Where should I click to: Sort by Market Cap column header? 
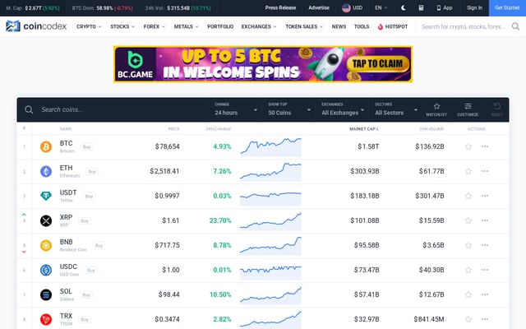point(364,129)
